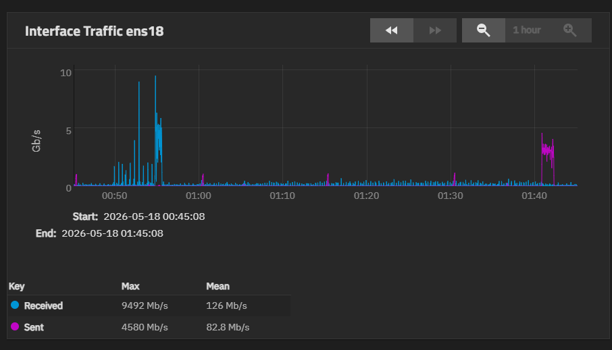
Task: Click the Key column header
Action: point(17,287)
